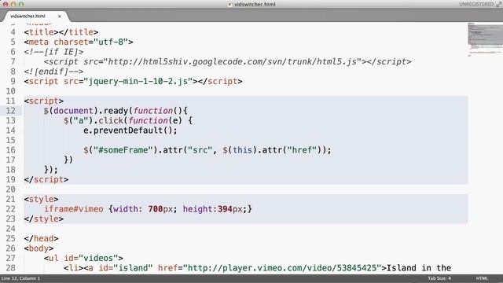Open the HTML syntax selector

[482, 278]
